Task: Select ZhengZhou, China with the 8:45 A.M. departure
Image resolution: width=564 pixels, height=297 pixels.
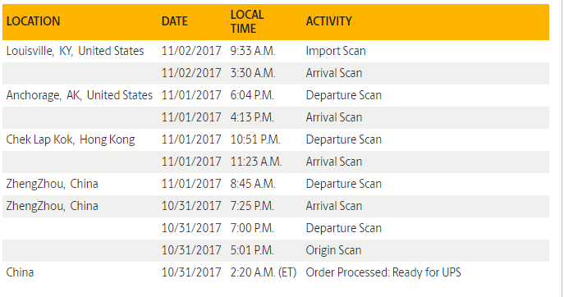Action: (53, 184)
